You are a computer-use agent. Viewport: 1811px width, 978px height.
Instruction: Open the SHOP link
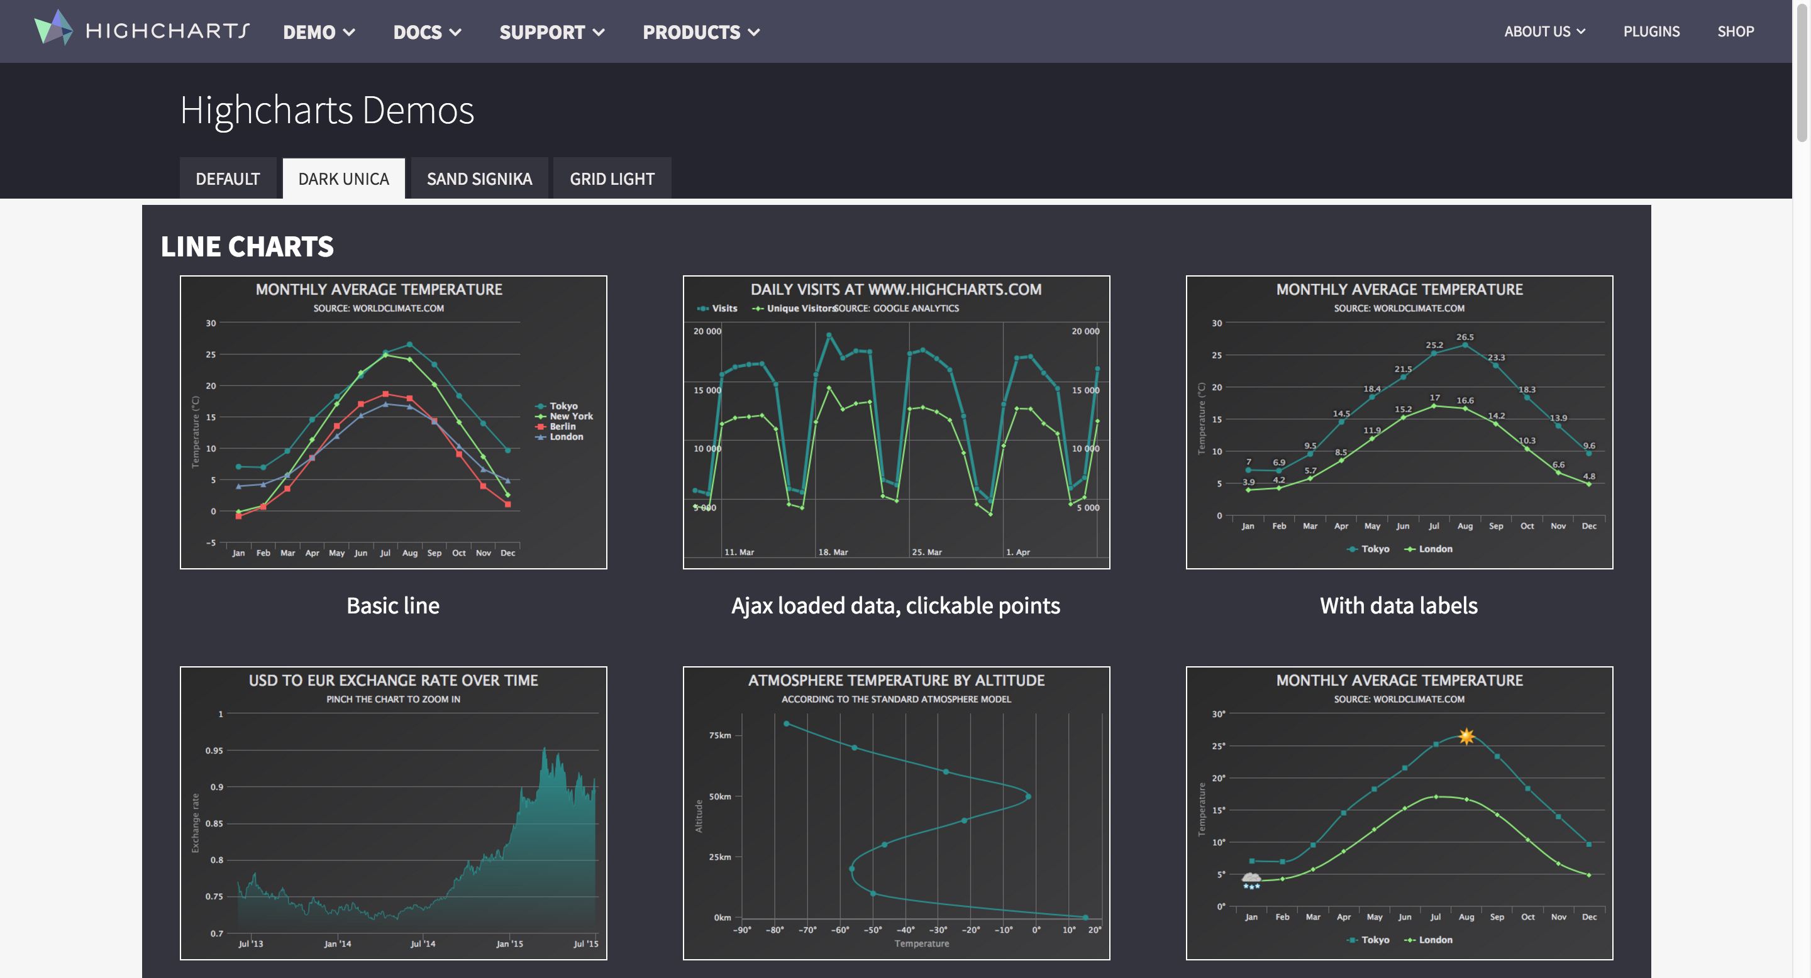(x=1735, y=31)
